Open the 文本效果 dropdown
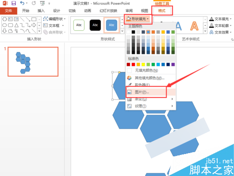This screenshot has height=176, width=234. point(220,32)
